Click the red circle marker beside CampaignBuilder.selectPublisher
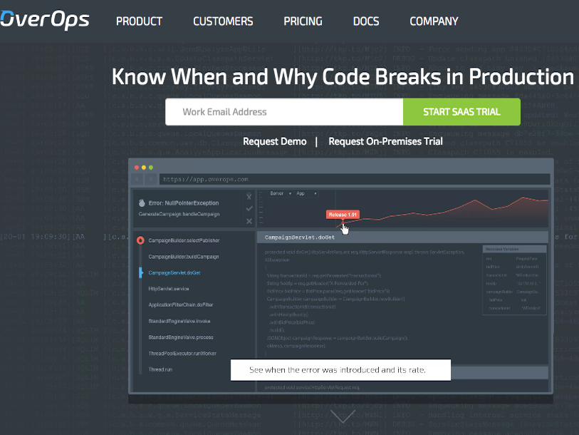 pyautogui.click(x=140, y=240)
